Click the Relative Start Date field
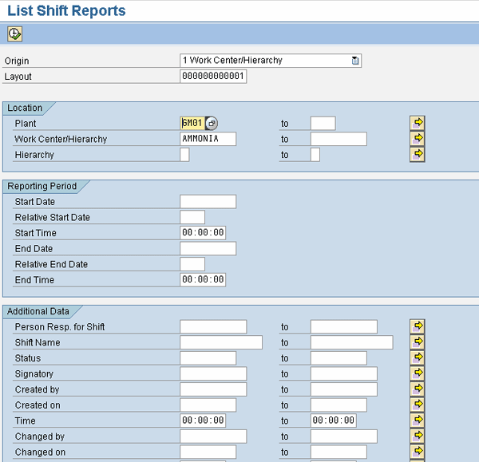The image size is (479, 462). pyautogui.click(x=192, y=217)
